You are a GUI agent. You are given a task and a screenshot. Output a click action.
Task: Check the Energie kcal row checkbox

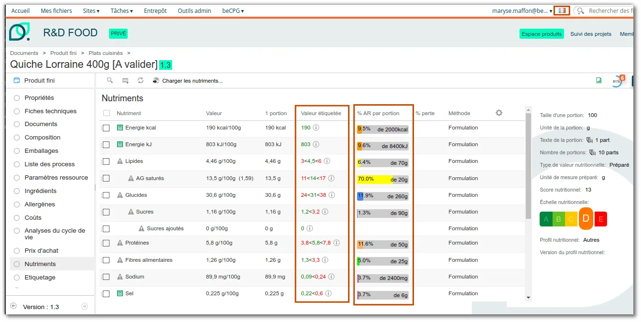(106, 128)
